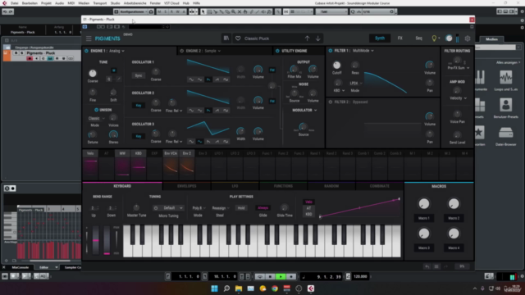525x295 pixels.
Task: Load the next preset with down arrow
Action: click(x=317, y=39)
